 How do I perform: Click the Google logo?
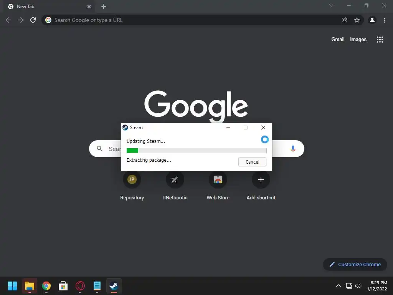(196, 107)
